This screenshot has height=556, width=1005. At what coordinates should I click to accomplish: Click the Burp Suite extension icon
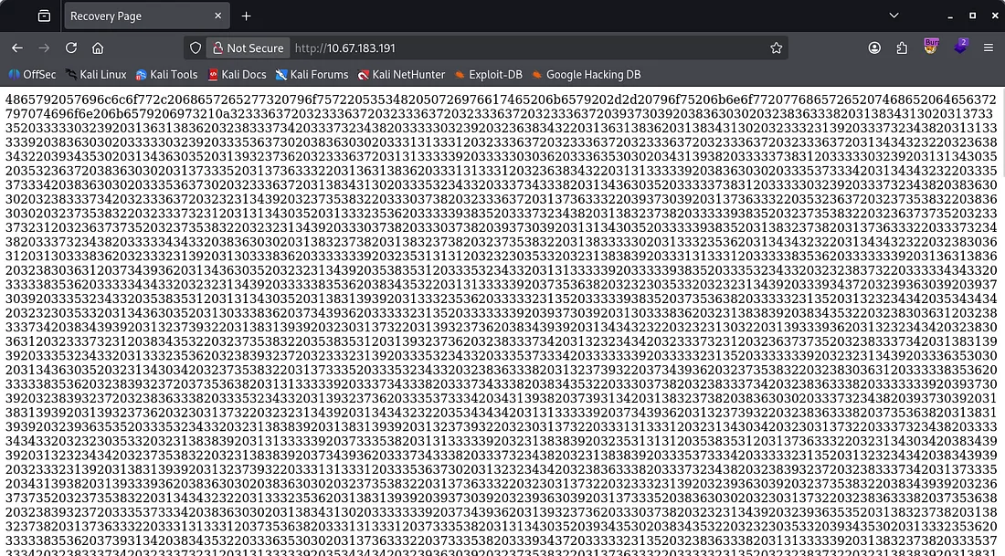[930, 47]
